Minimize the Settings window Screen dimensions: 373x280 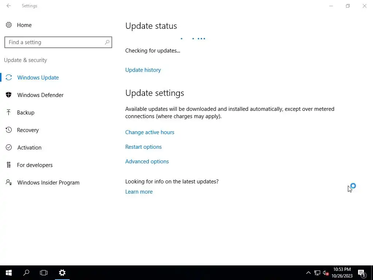coord(331,6)
